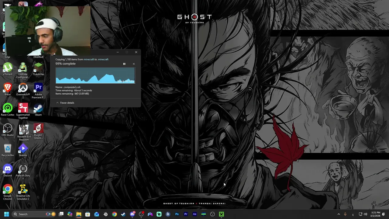Click the microphone tray icon
The image size is (389, 219).
(x=345, y=214)
